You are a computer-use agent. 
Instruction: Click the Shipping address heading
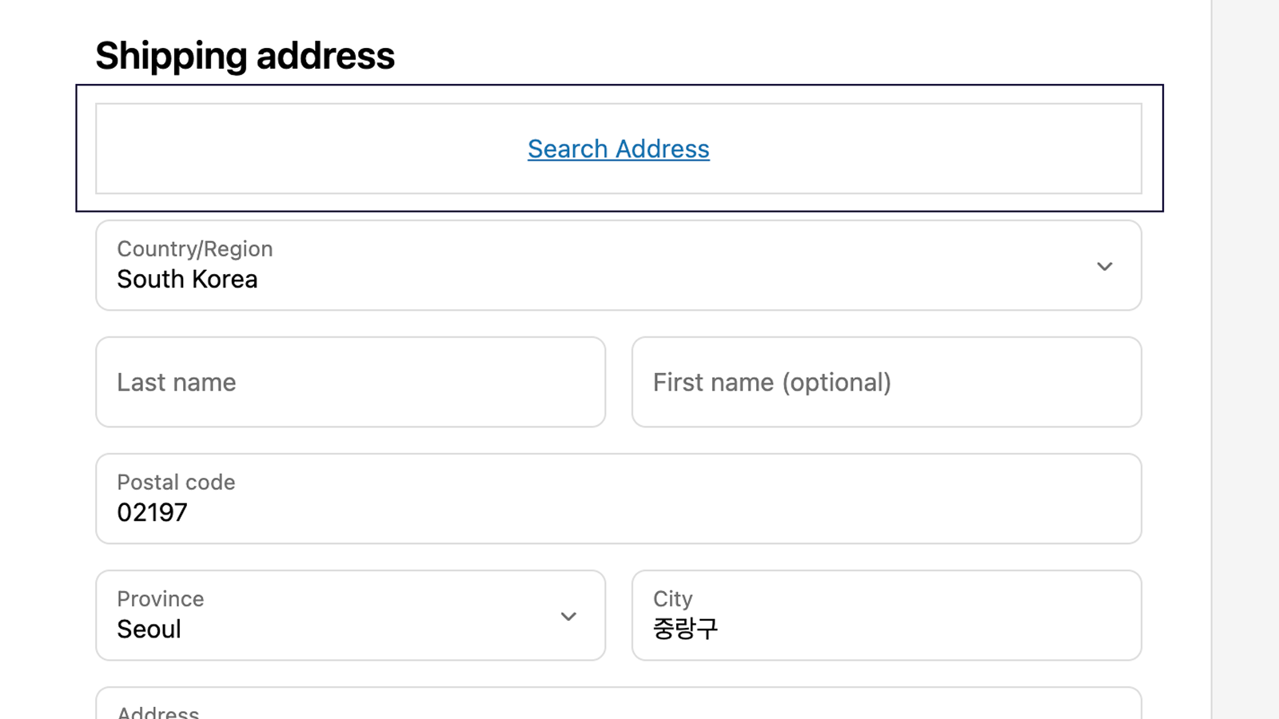point(245,56)
